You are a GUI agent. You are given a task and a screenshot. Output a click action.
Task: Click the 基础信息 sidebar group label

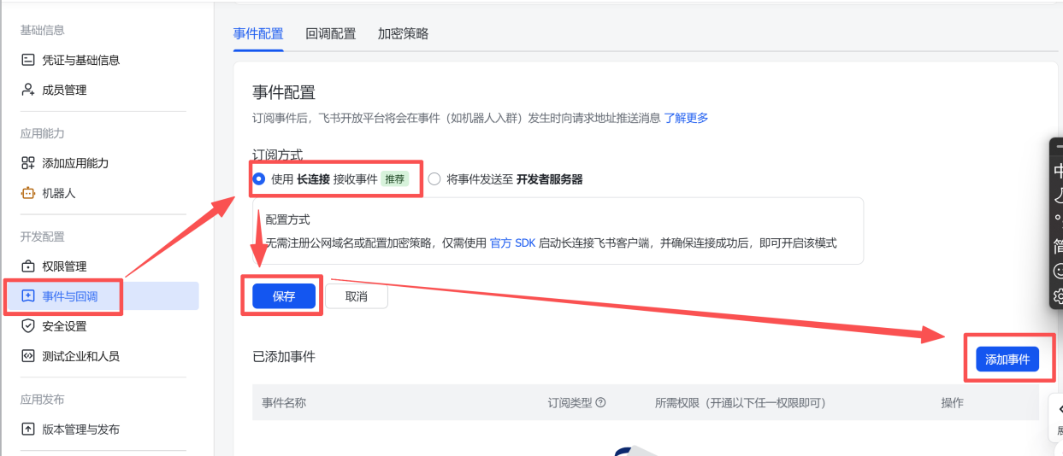pos(43,31)
